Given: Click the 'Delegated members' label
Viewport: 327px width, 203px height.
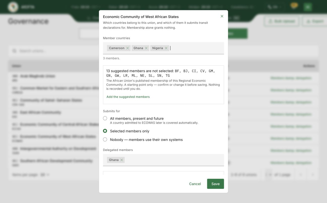Looking at the screenshot, I should 118,150.
